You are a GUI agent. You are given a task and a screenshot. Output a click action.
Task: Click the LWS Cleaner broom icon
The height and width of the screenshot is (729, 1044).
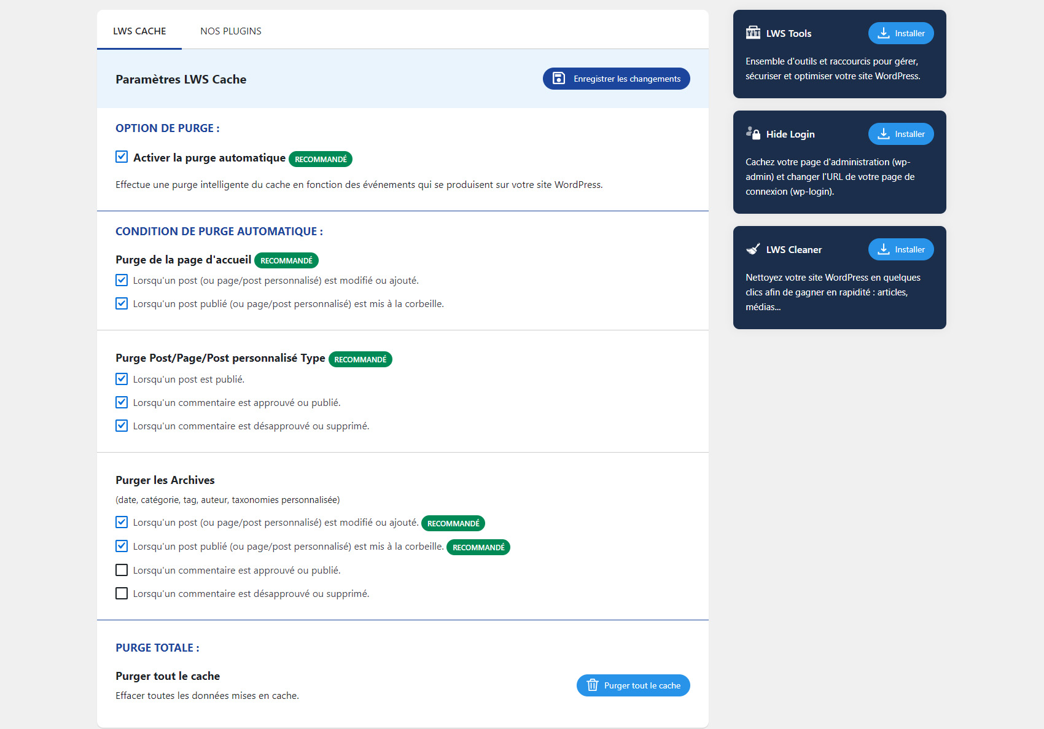tap(753, 249)
